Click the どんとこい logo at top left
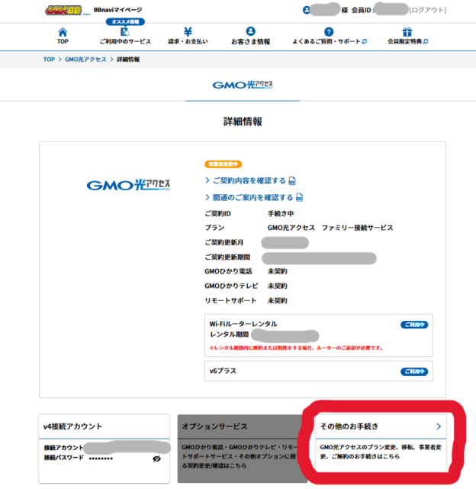 coord(65,10)
